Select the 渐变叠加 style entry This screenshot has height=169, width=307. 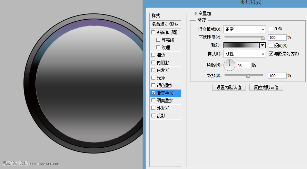point(165,93)
